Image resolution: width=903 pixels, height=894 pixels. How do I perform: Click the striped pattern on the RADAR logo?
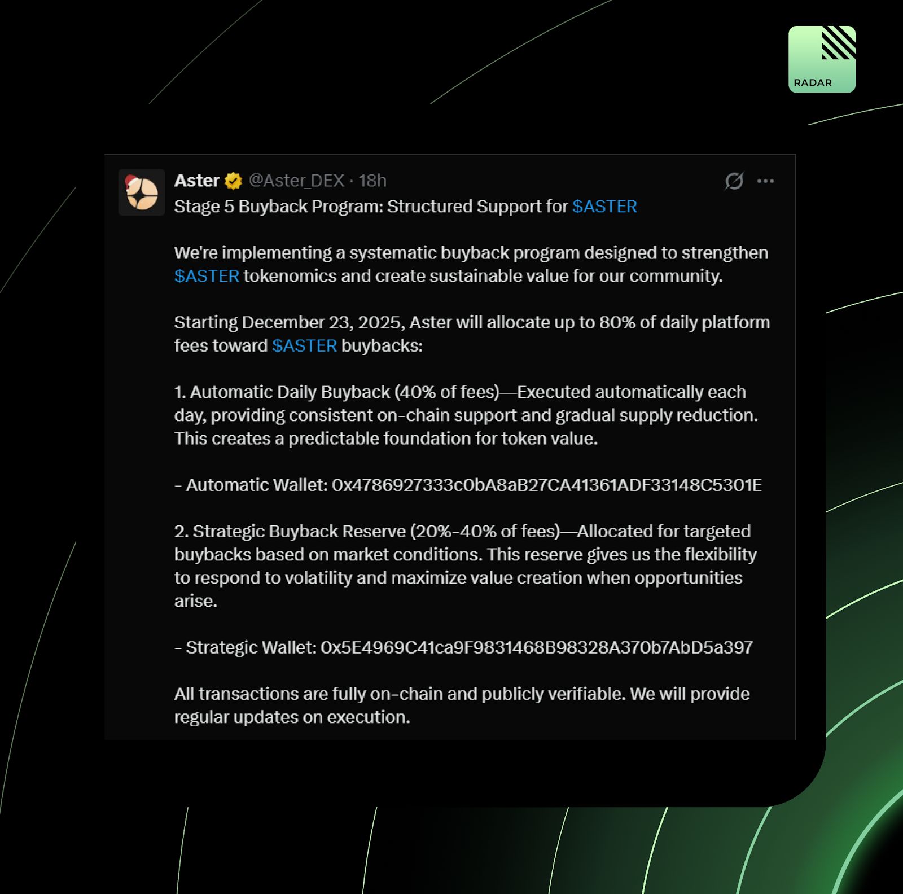tap(839, 43)
